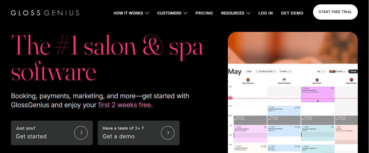Go to the next day with the right arrow
Screen dimensions: 369x153
coord(275,71)
